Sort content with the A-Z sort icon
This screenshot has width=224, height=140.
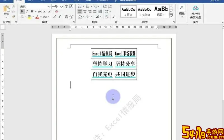pyautogui.click(x=107, y=17)
